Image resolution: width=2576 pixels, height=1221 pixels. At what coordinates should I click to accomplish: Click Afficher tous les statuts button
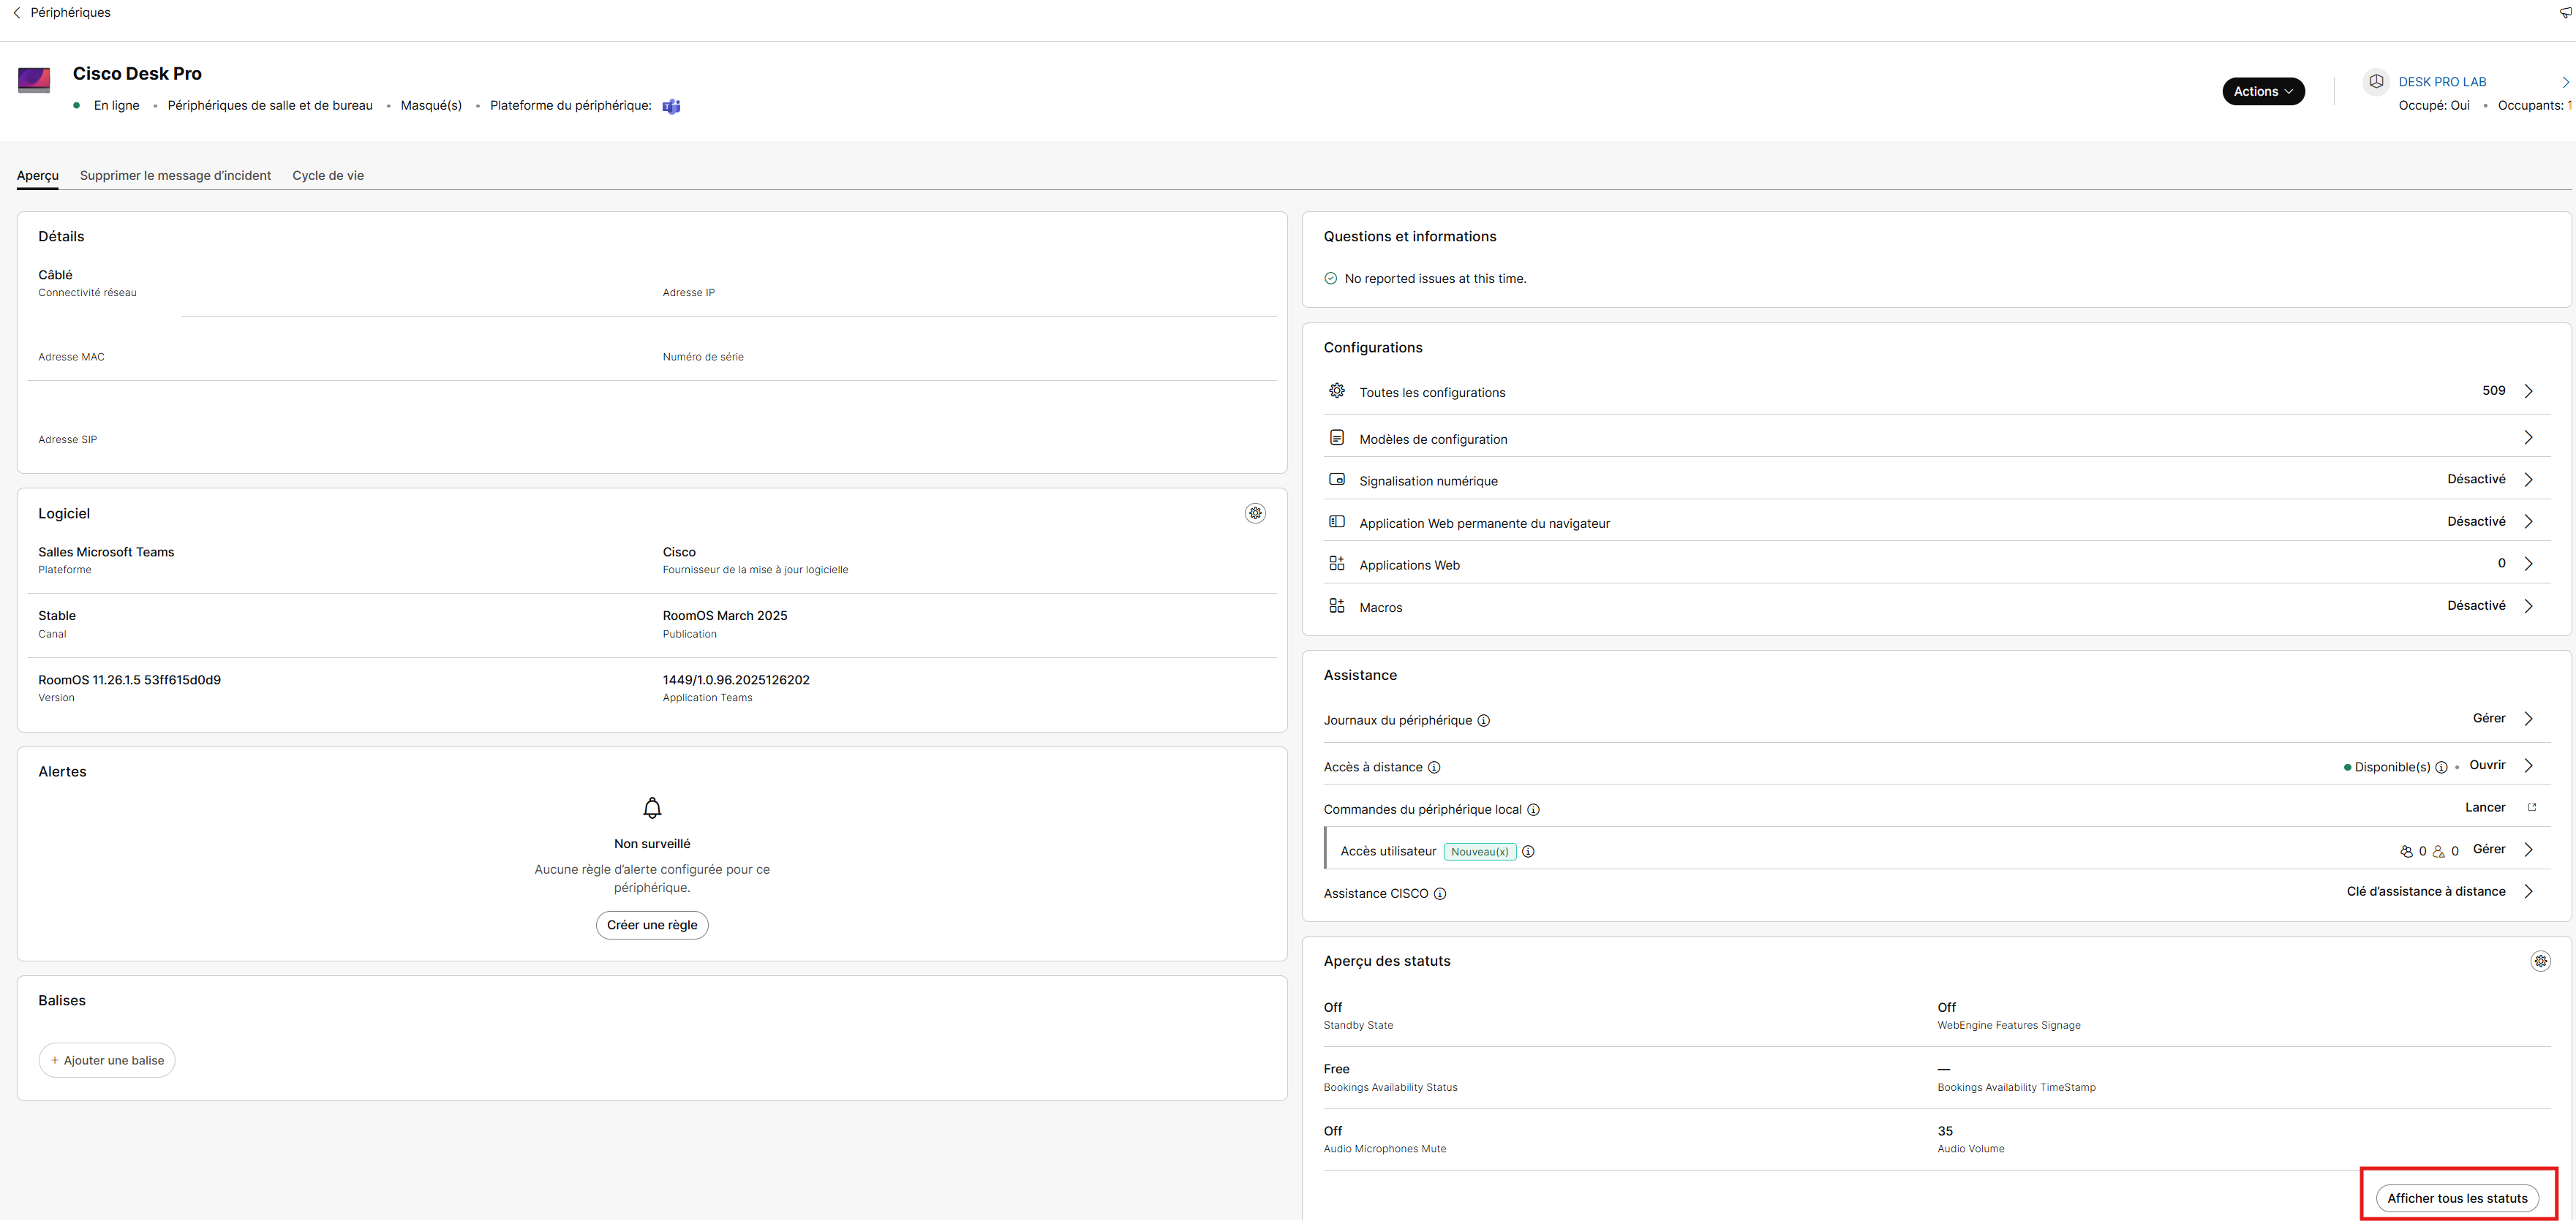(x=2457, y=1198)
